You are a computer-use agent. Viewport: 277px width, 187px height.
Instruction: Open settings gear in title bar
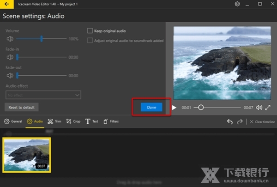click(x=237, y=4)
